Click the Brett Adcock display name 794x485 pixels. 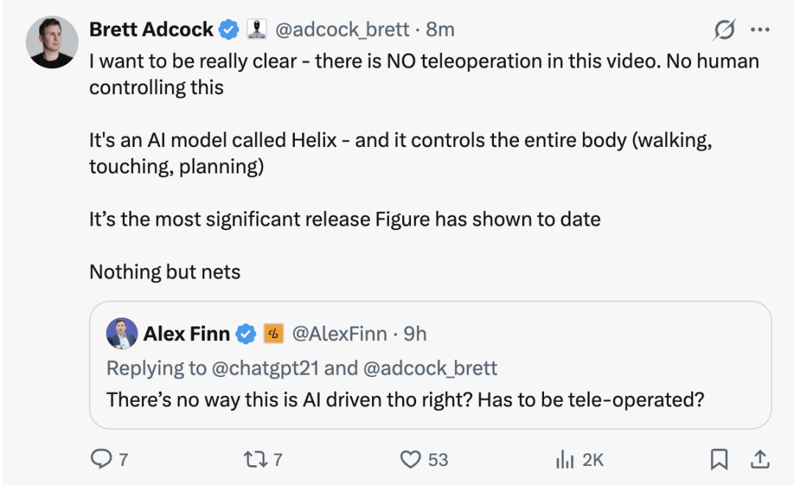coord(151,29)
